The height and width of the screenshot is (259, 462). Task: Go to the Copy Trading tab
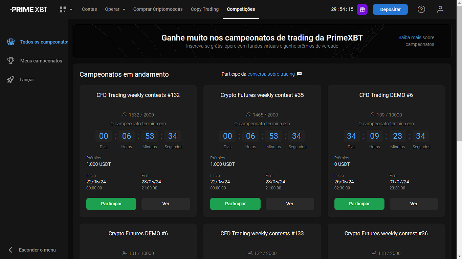click(x=205, y=9)
